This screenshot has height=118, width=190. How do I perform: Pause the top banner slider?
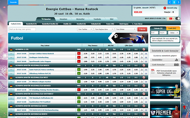[x=174, y=2]
